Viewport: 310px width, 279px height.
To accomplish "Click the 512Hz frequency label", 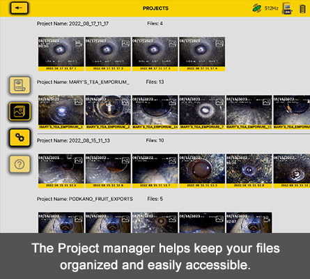I will (x=271, y=8).
